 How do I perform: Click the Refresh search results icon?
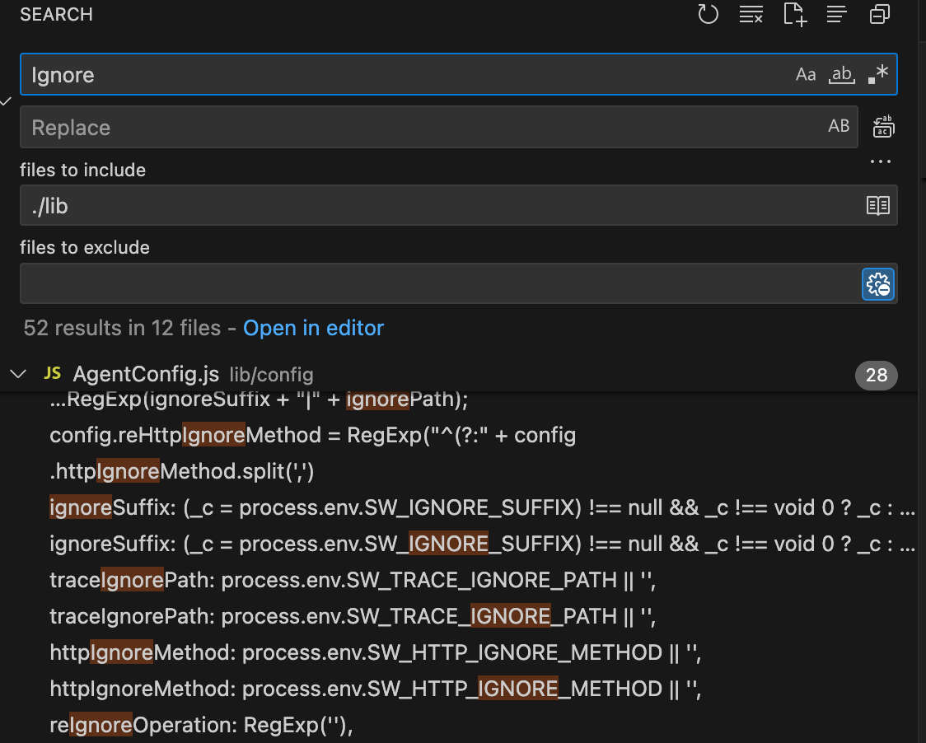pos(709,15)
